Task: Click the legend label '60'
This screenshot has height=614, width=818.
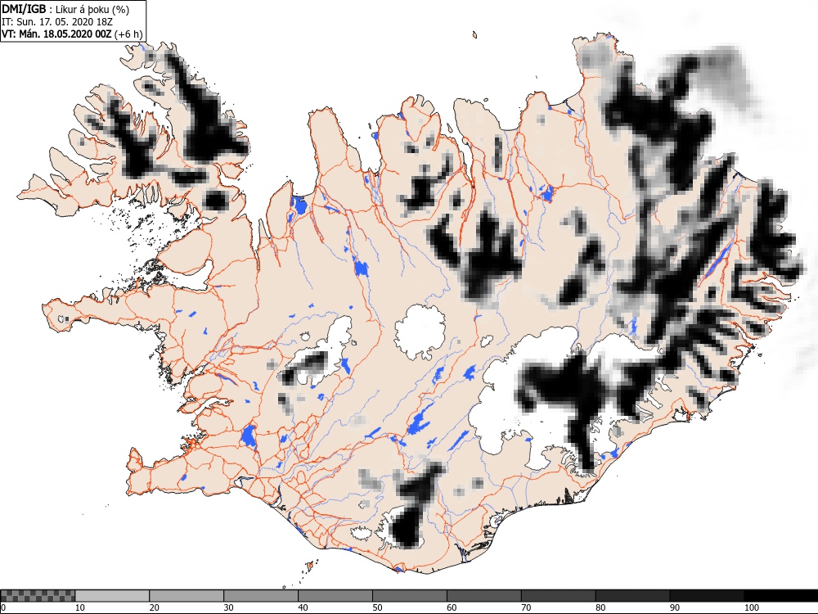Action: pos(452,607)
